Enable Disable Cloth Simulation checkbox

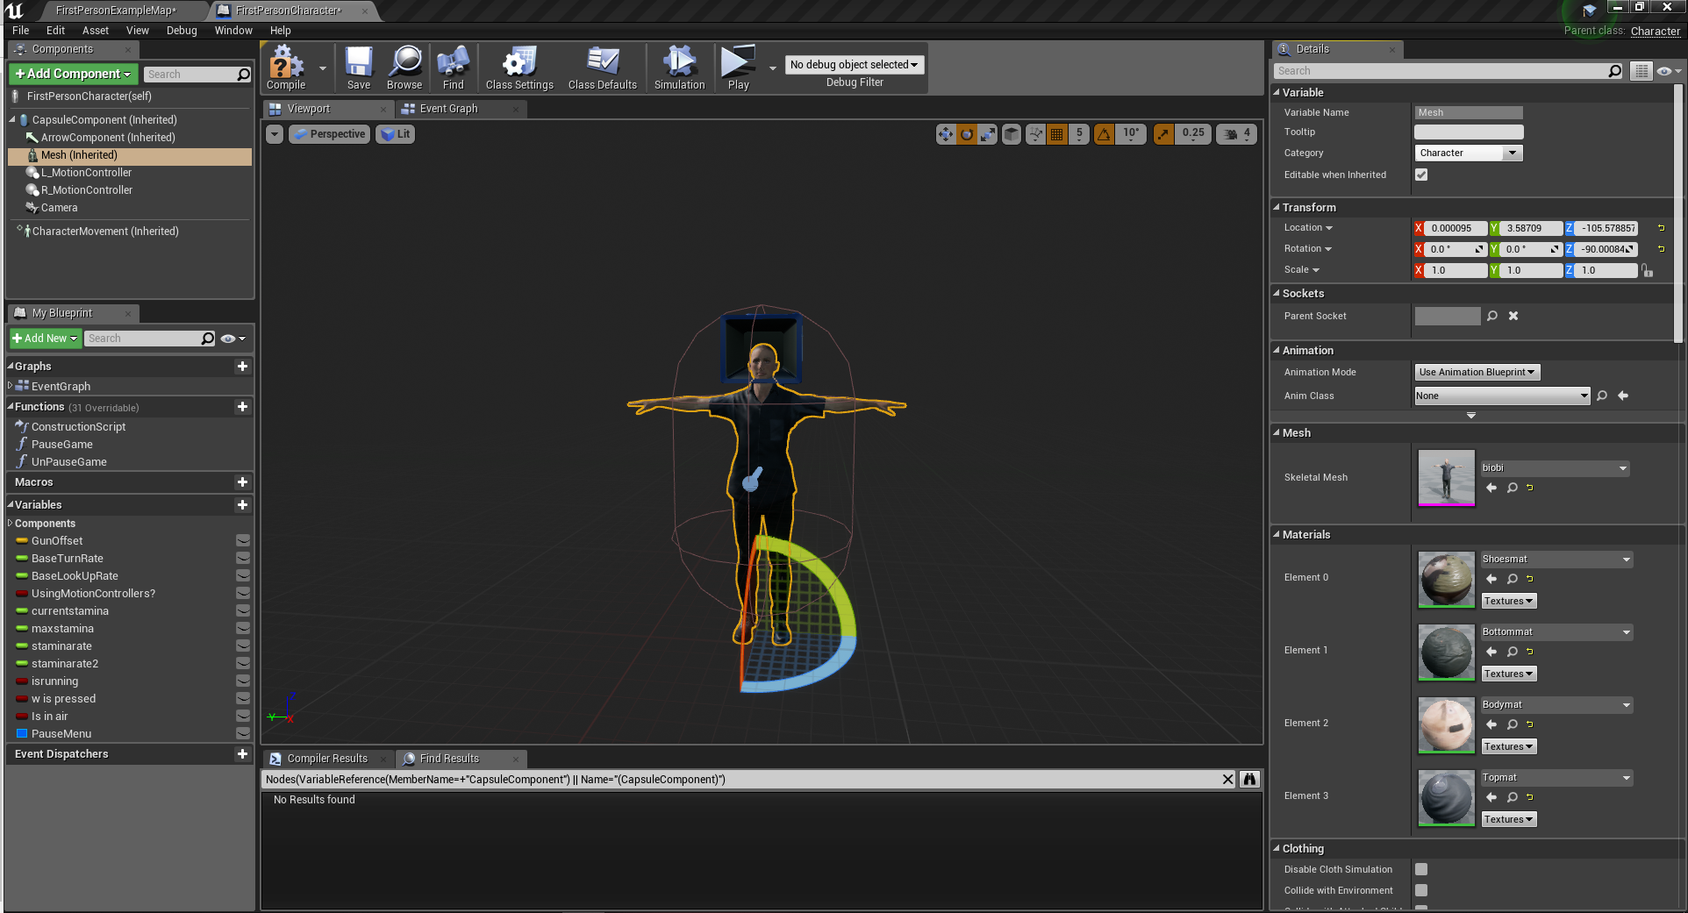coord(1421,869)
